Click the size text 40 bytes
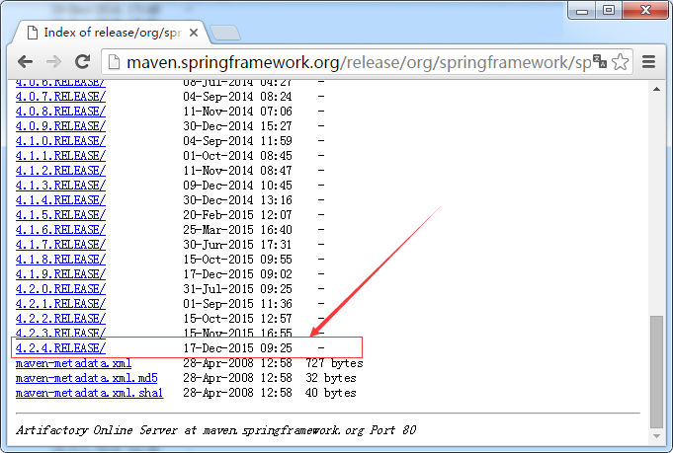 [330, 393]
